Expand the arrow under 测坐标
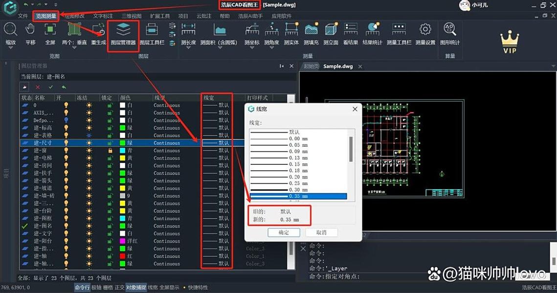The width and height of the screenshot is (557, 293). coord(252,47)
